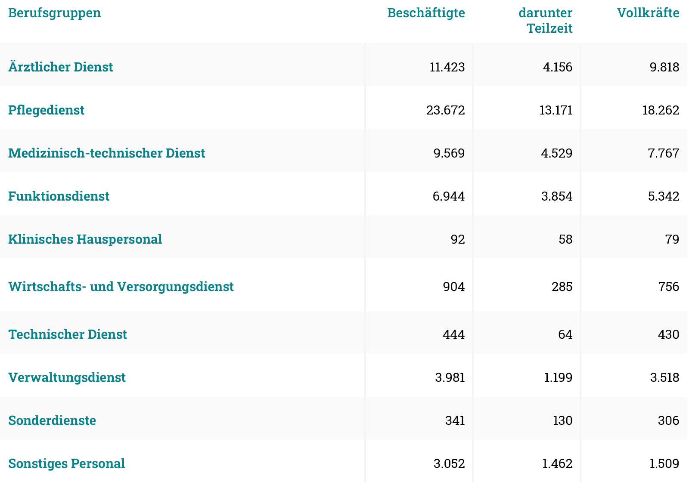Select the darunter Teilzeit column header
The height and width of the screenshot is (483, 689).
point(545,21)
